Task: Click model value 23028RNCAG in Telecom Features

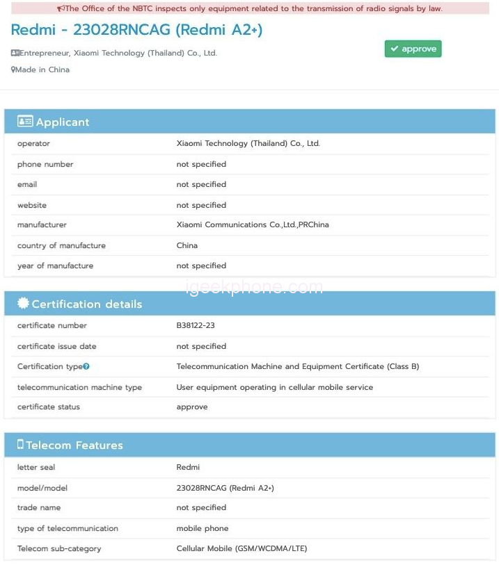Action: [x=225, y=488]
